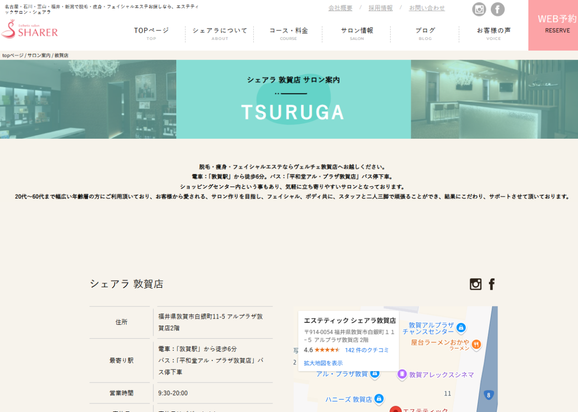This screenshot has width=578, height=412.
Task: Click the route 8 road shield on map
Action: (x=488, y=395)
